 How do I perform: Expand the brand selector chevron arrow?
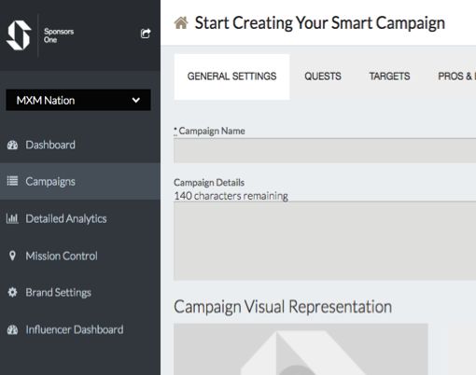tap(135, 100)
